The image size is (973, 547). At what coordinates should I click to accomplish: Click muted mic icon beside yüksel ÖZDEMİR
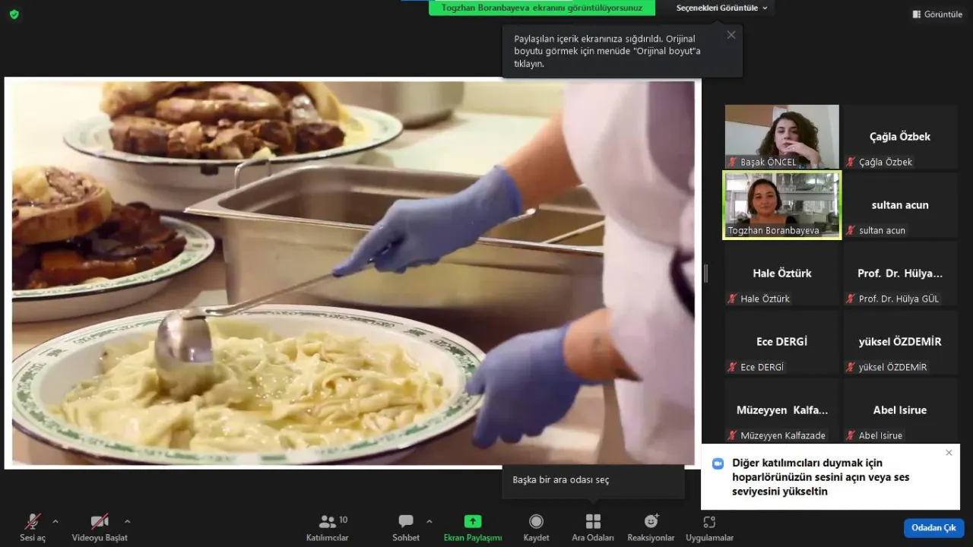click(x=851, y=367)
